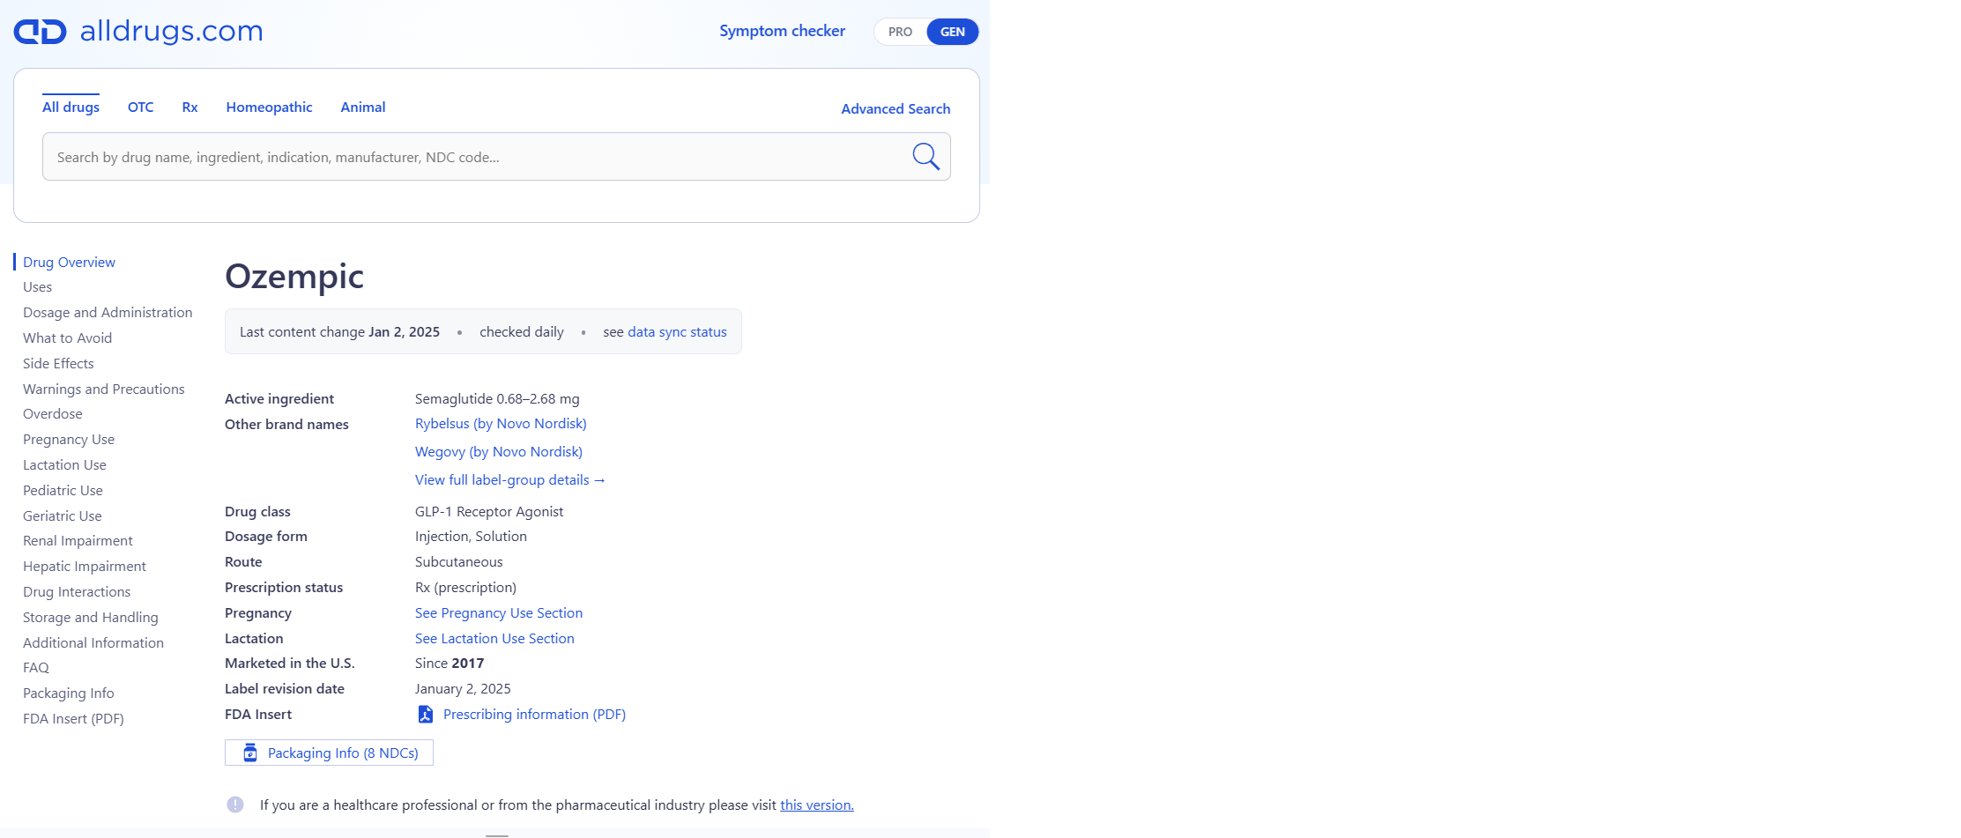Switch to the Rx tab
This screenshot has width=1961, height=838.
click(189, 107)
